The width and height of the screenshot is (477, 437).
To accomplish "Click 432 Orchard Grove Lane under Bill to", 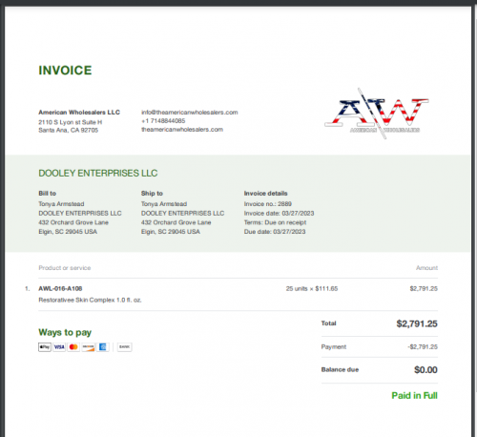I will [x=73, y=222].
